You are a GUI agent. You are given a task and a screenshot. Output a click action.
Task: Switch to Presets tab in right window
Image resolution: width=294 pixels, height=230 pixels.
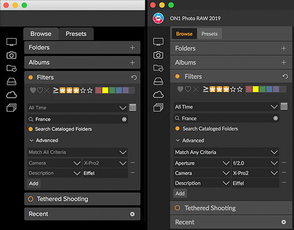[209, 34]
